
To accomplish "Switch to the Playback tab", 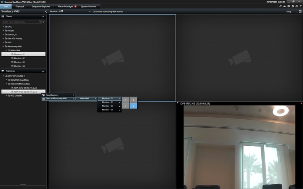I will [x=20, y=7].
